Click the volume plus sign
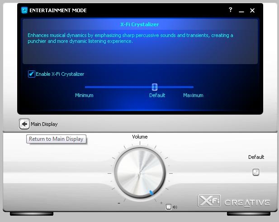This screenshot has height=222, width=279. coord(161,203)
